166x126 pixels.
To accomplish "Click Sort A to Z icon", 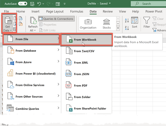I will [127, 20].
